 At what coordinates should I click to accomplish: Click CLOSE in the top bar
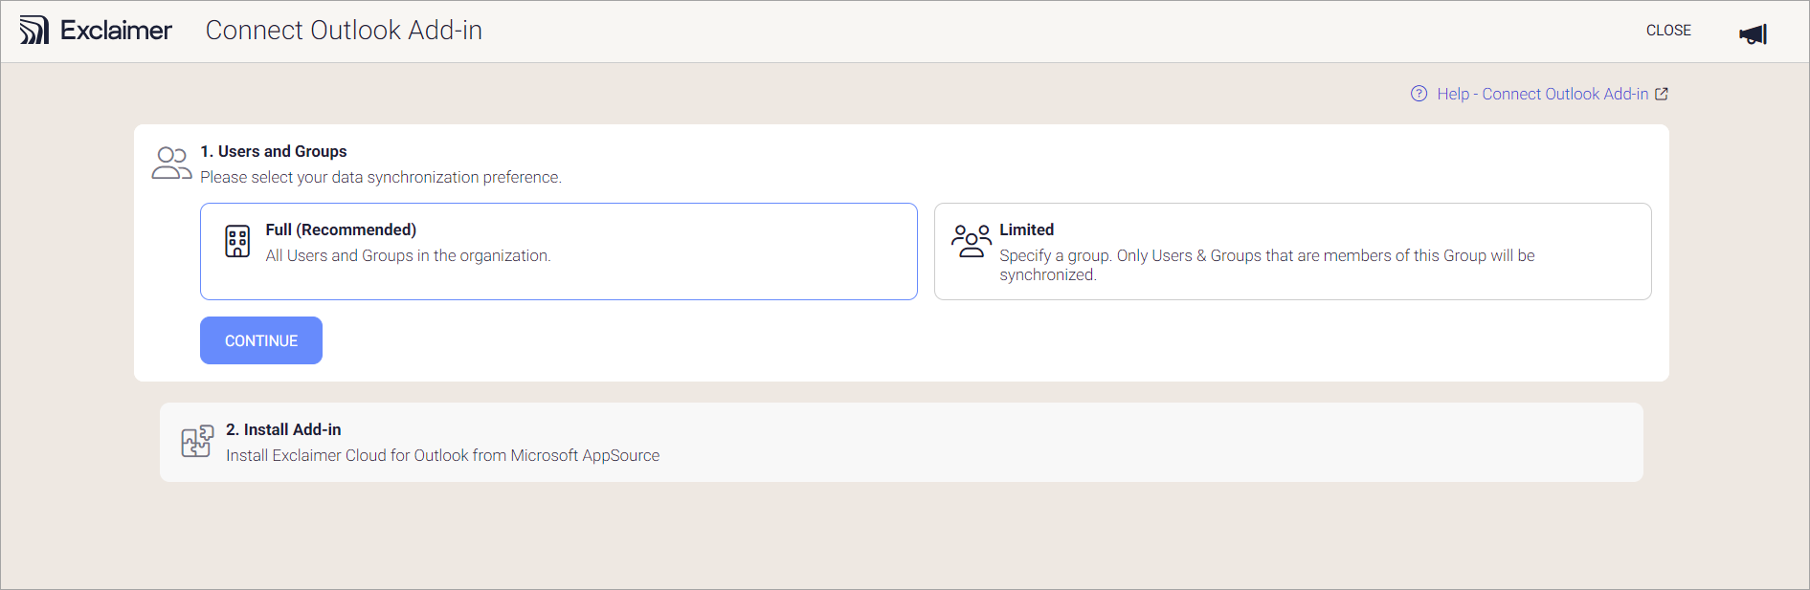pyautogui.click(x=1668, y=30)
